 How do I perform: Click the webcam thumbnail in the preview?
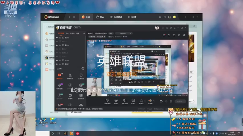[94, 87]
